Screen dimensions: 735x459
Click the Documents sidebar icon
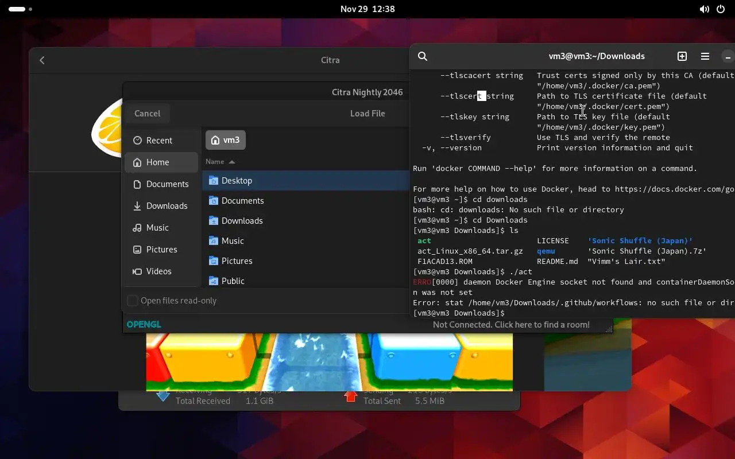point(137,184)
